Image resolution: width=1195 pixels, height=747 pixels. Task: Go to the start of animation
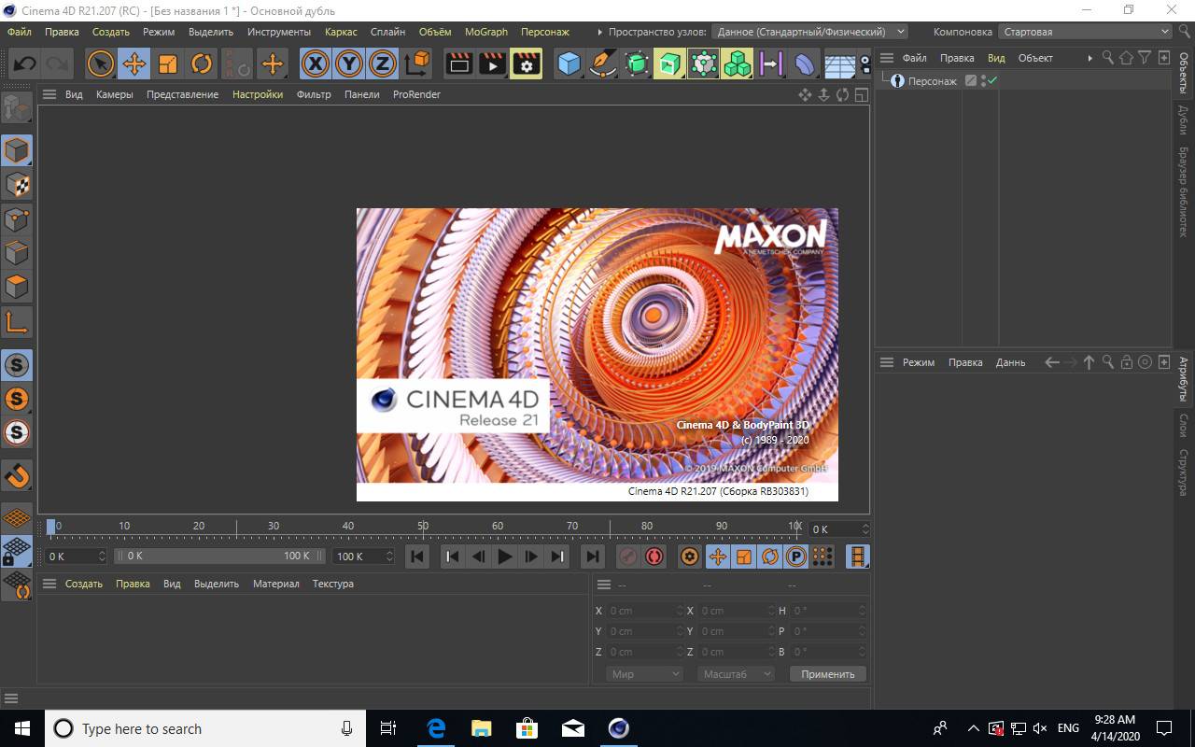coord(417,557)
